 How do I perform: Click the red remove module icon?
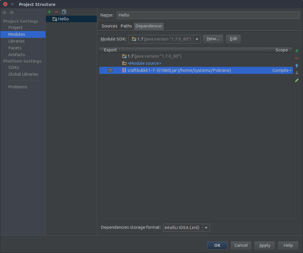[57, 12]
